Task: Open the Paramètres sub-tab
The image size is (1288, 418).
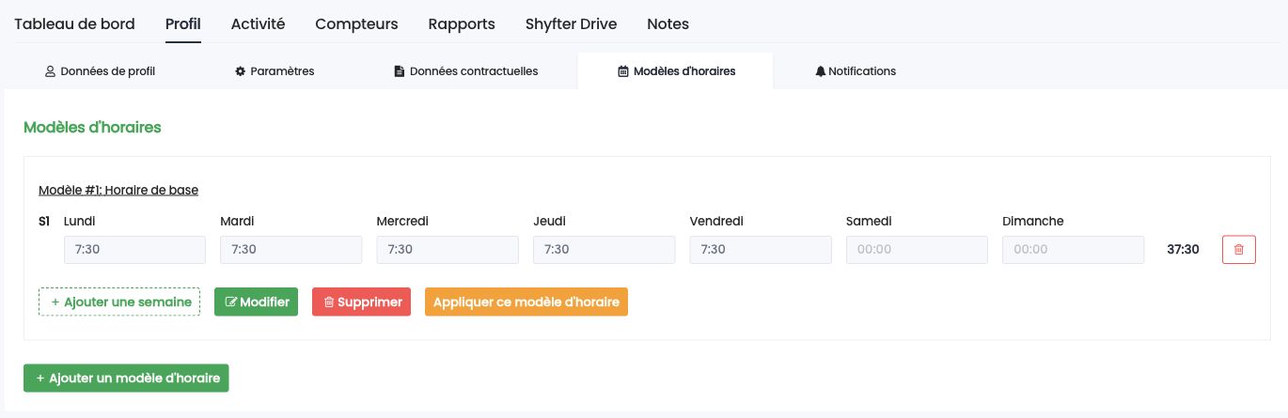Action: [275, 70]
